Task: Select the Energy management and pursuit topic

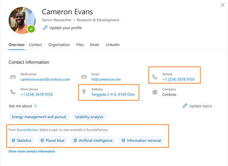Action: pos(39,117)
